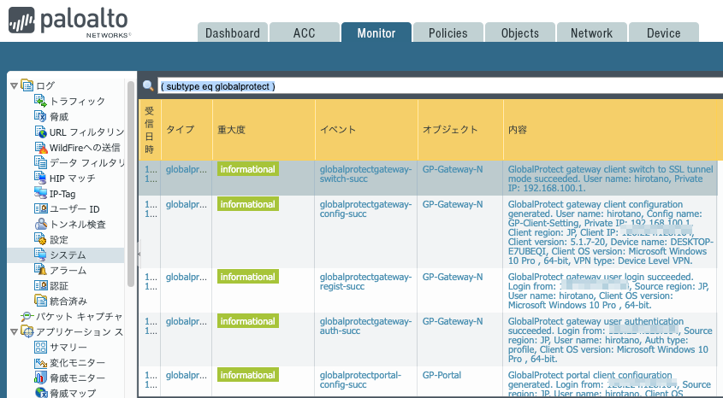
Task: Open the Alarms (アラーム) log icon
Action: click(40, 270)
